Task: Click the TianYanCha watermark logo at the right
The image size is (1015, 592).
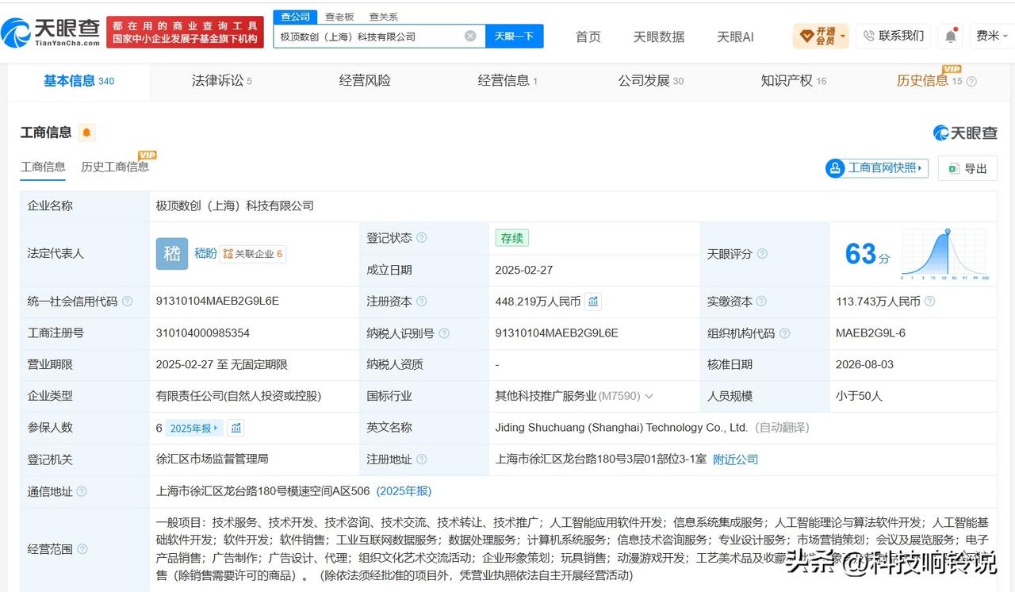Action: click(x=965, y=133)
